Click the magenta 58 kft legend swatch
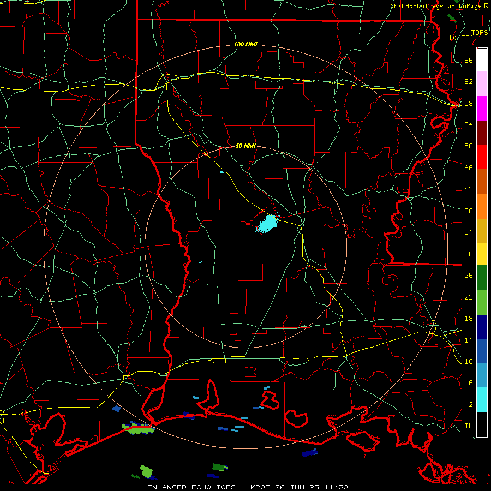The image size is (491, 491). [482, 109]
